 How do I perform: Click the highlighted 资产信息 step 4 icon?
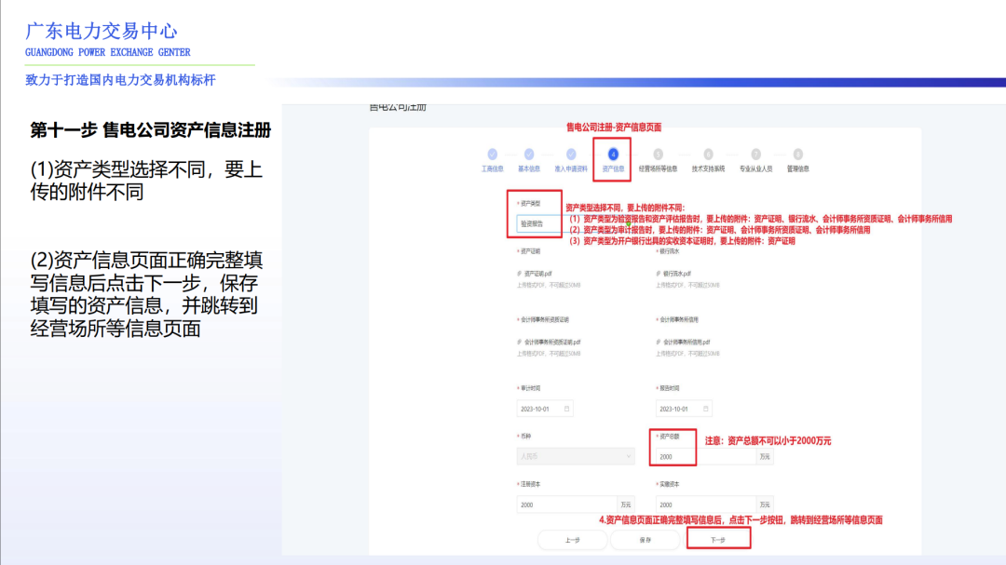(x=613, y=153)
